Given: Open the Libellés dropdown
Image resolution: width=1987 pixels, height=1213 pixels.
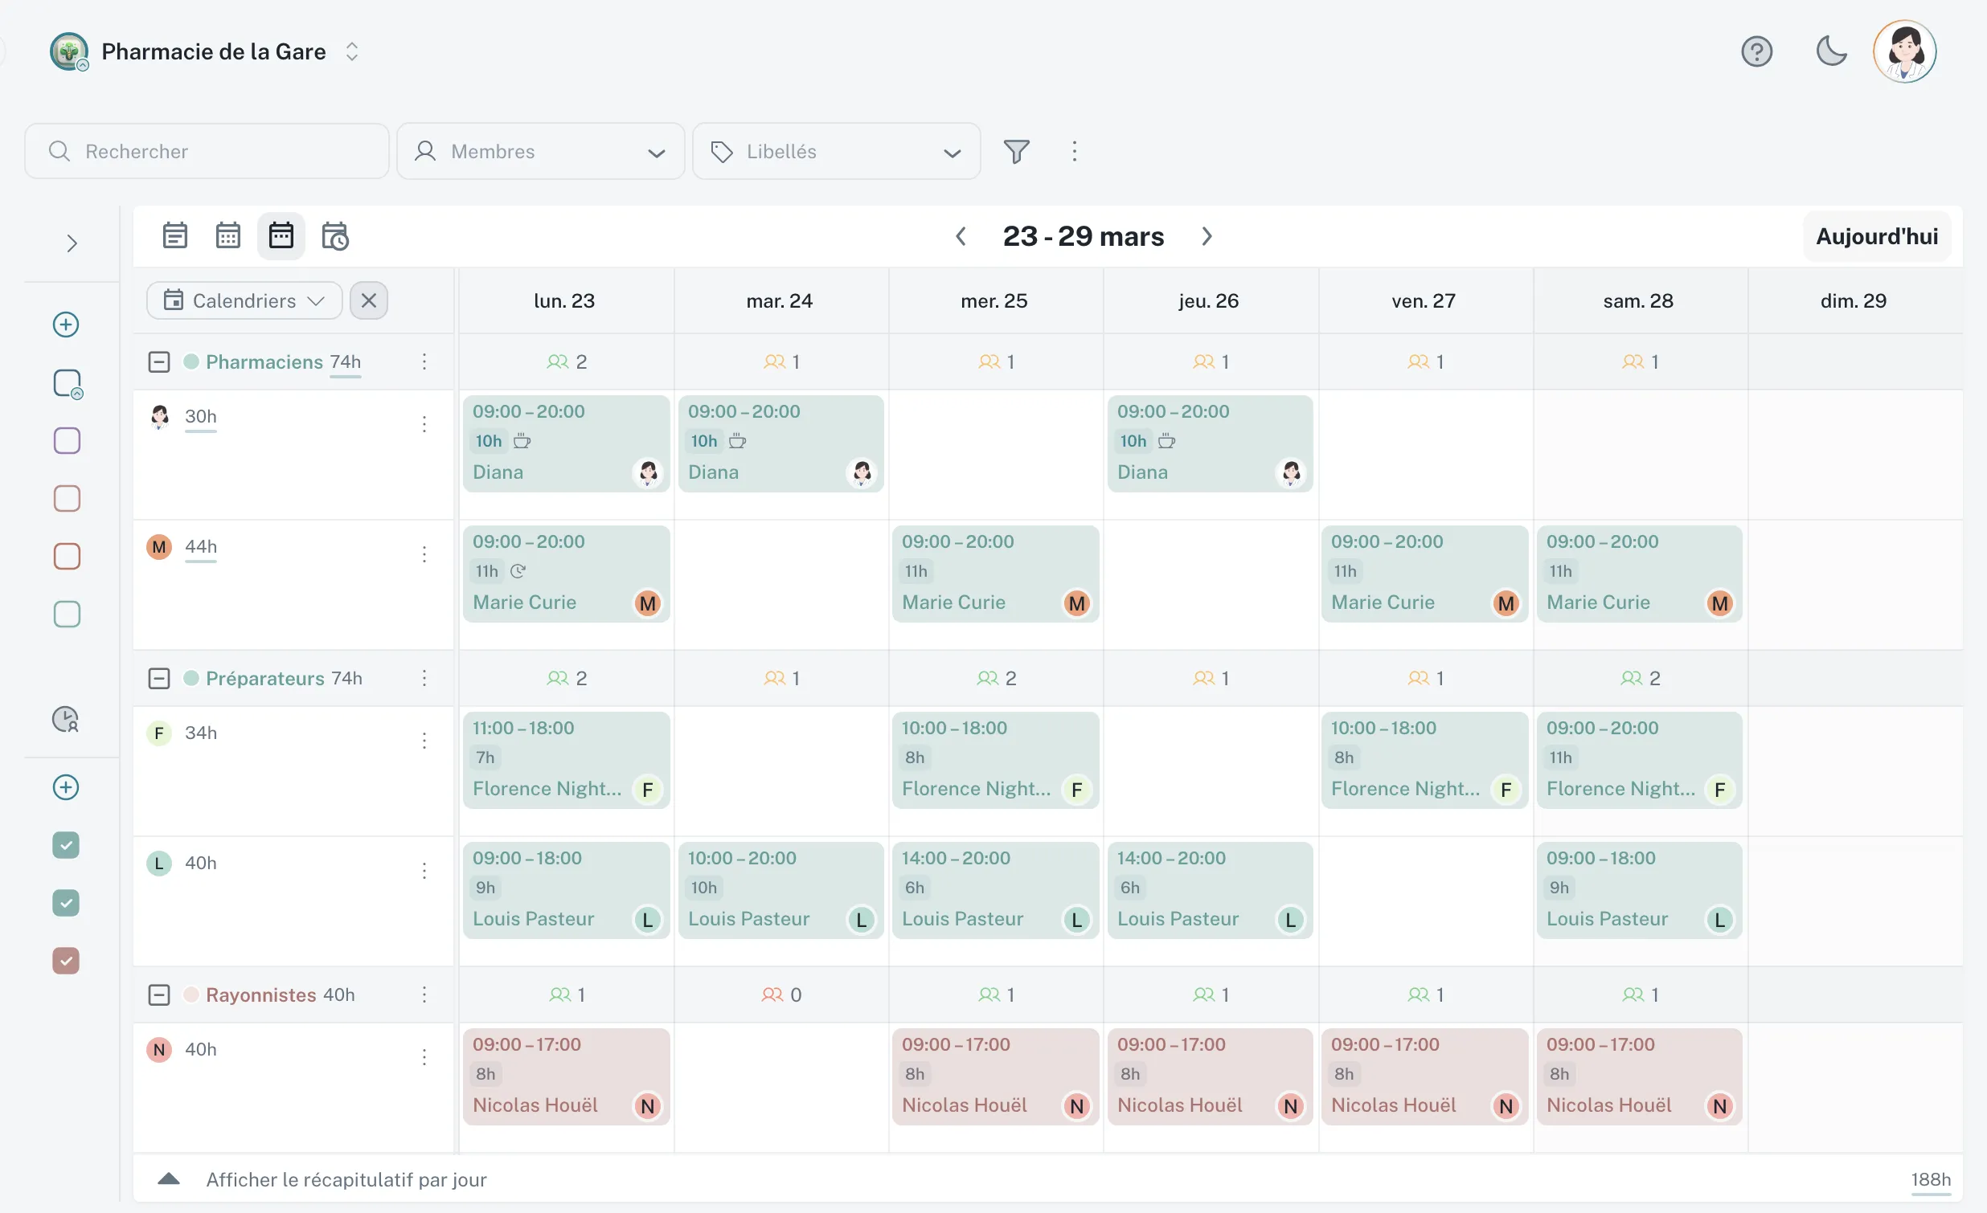Looking at the screenshot, I should point(836,152).
